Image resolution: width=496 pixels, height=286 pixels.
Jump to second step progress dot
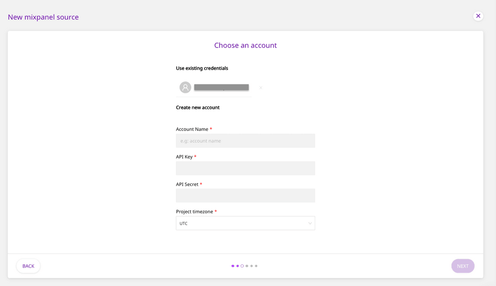click(x=238, y=266)
